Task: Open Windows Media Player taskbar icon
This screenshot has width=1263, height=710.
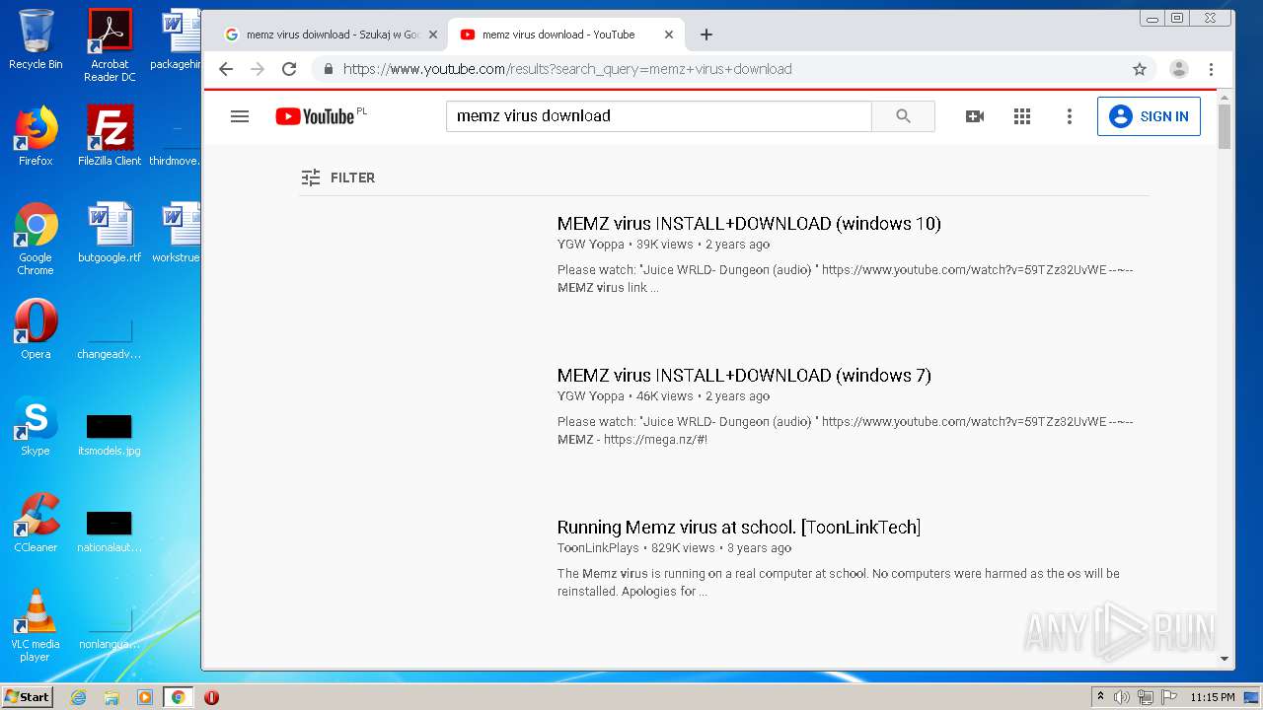Action: (x=145, y=697)
